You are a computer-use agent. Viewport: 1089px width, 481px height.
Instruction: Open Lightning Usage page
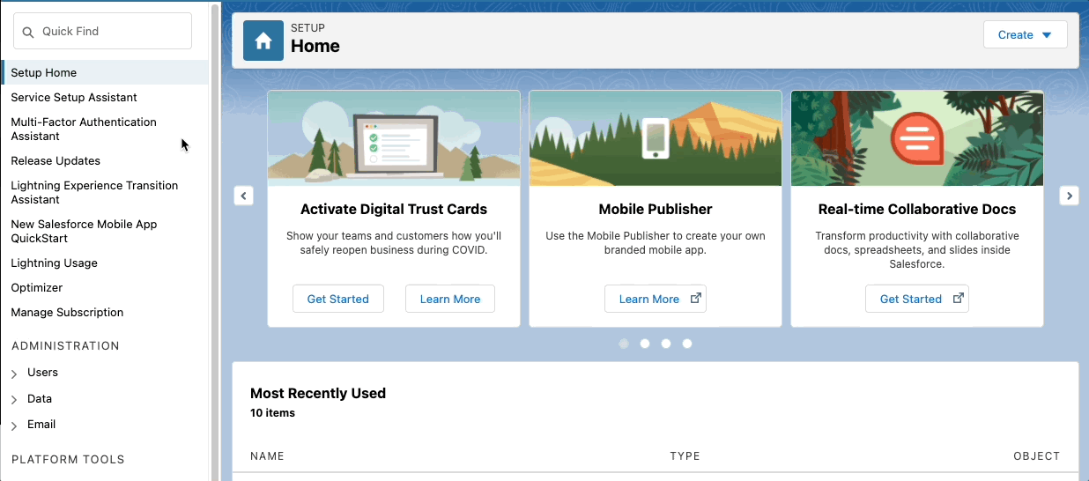[54, 263]
